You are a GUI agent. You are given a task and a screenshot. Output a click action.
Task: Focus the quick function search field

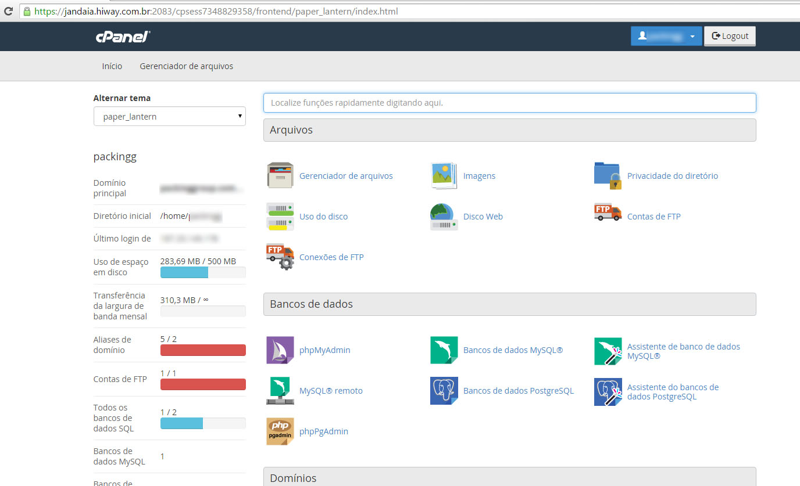click(509, 103)
